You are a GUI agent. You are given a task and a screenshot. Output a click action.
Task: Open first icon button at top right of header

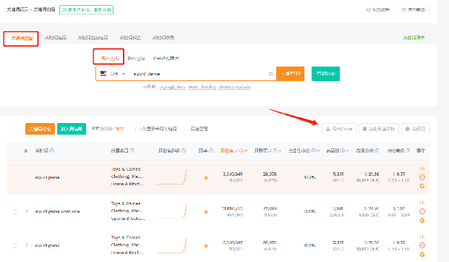pos(378,9)
